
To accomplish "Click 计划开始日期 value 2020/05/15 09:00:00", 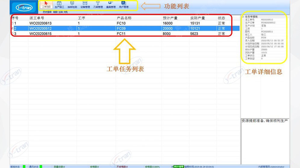I will pyautogui.click(x=272, y=43).
